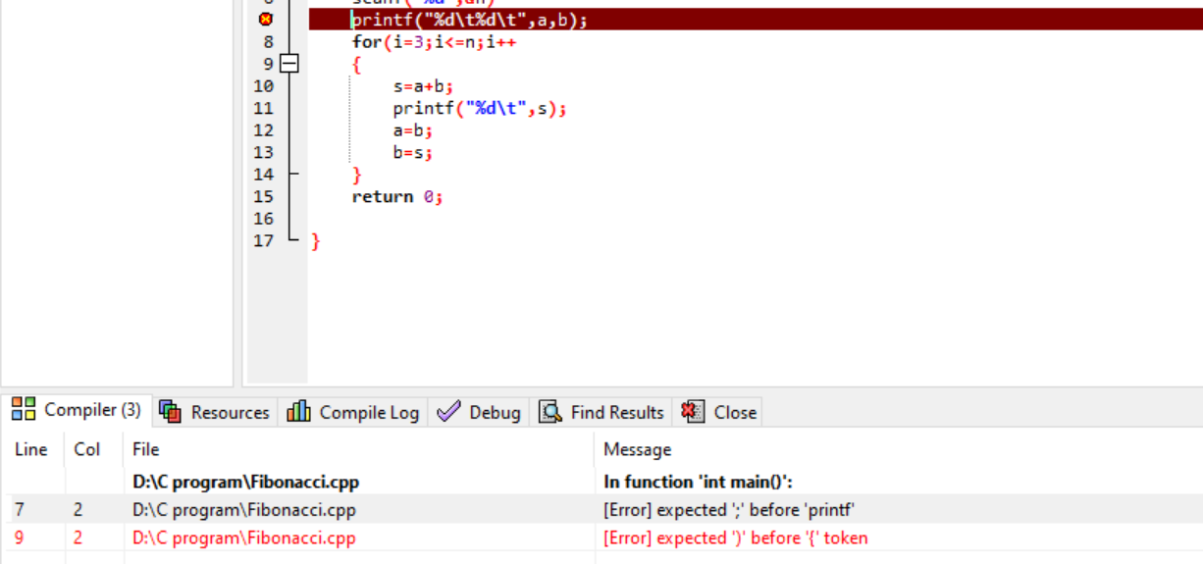
Task: Click the for(i=3;i<=n;i++ code line
Action: click(x=435, y=42)
